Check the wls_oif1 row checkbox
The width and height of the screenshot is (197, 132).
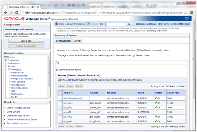(x=60, y=112)
